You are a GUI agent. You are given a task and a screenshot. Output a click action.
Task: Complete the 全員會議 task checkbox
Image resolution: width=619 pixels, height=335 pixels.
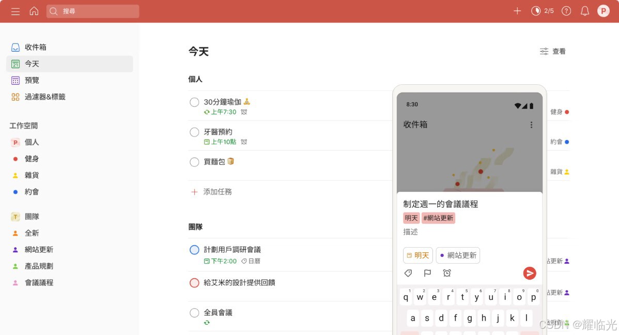coord(194,313)
